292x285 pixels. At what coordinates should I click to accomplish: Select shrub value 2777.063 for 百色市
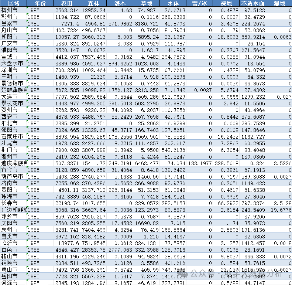coord(120,250)
